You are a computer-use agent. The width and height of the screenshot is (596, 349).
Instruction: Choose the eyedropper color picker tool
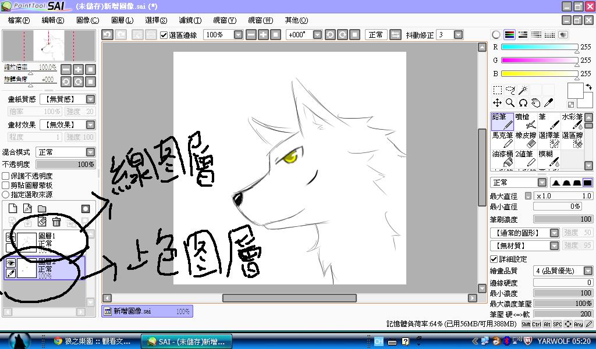(x=549, y=103)
